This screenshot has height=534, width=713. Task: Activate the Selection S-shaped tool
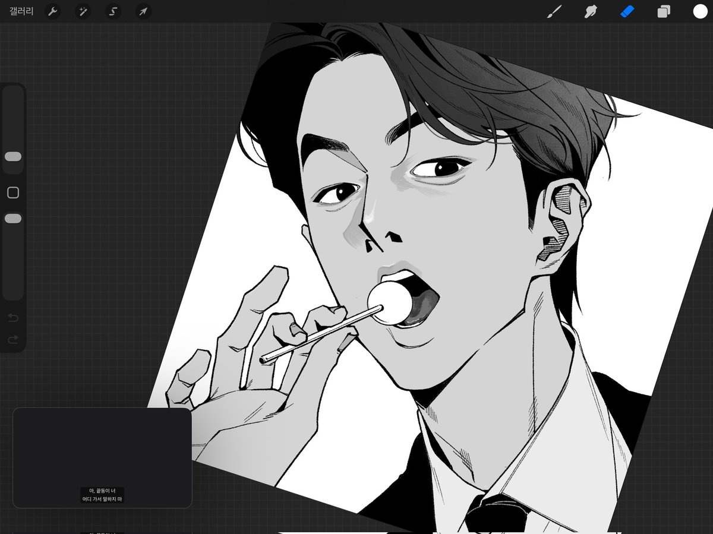click(x=113, y=11)
